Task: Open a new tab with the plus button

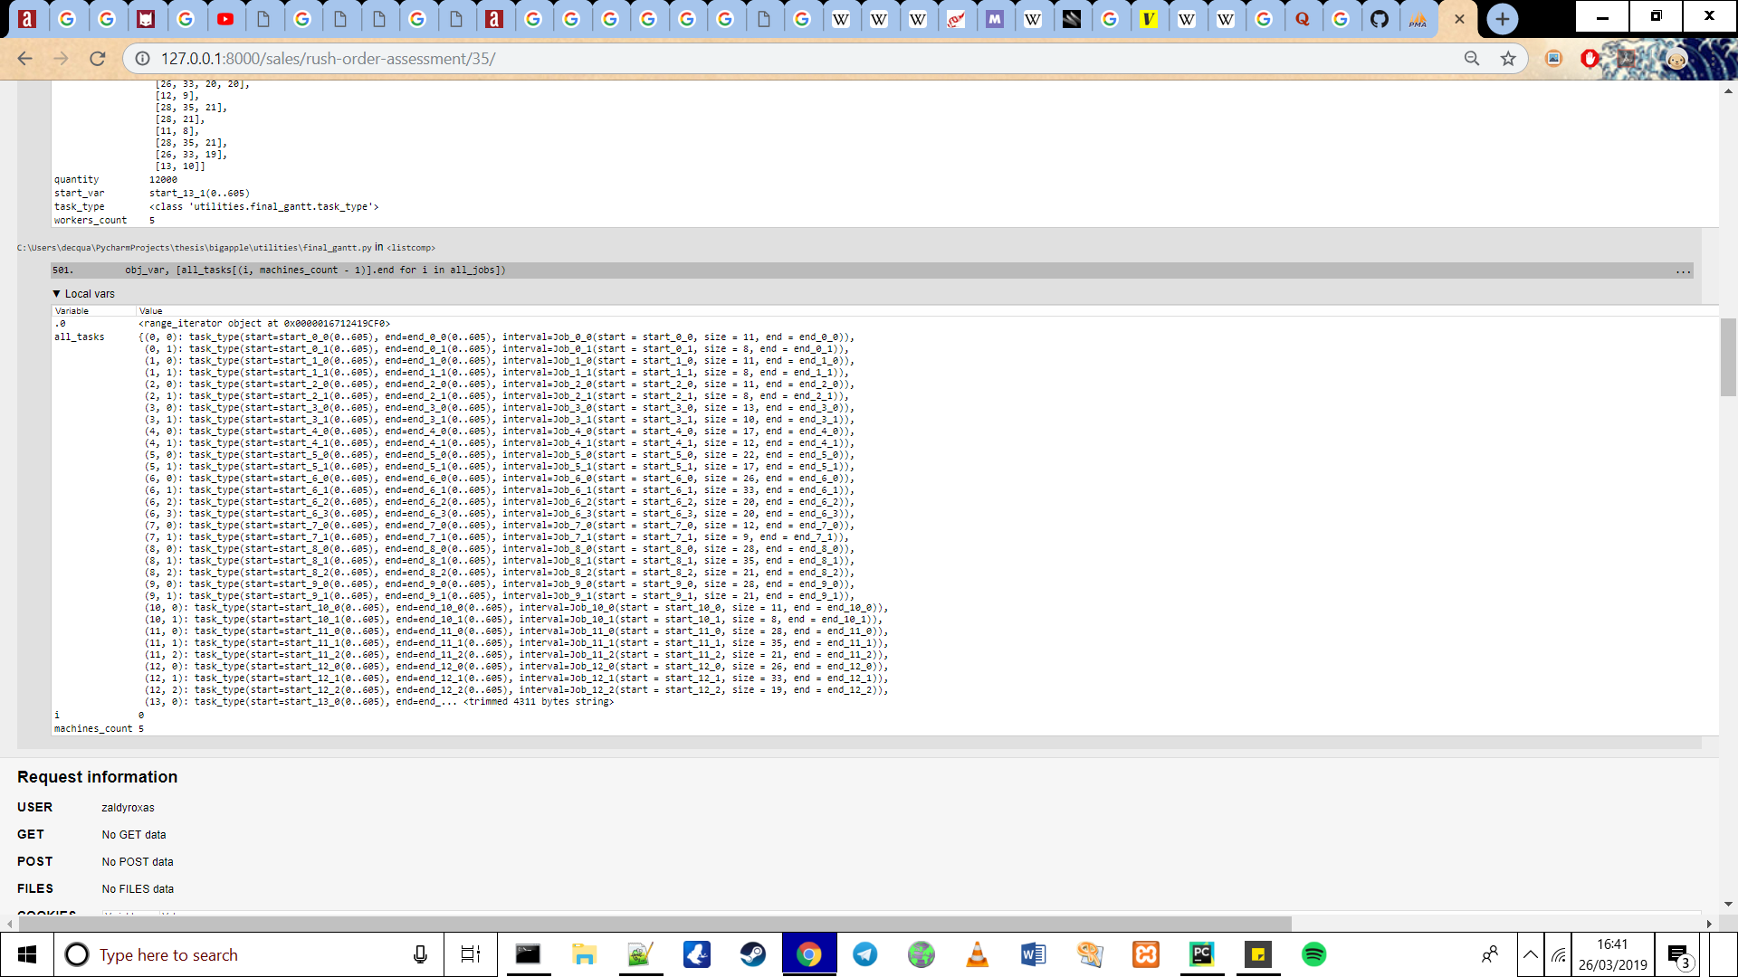Action: (1501, 18)
